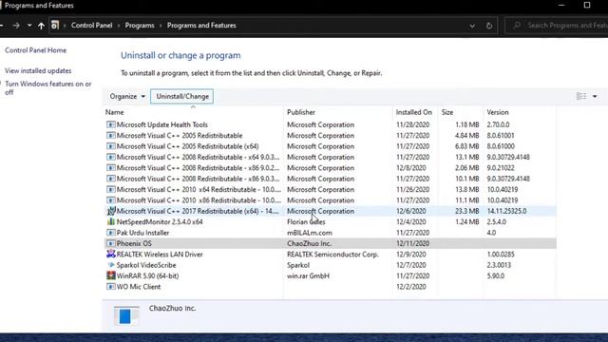Open the recent locations dropdown arrow

pyautogui.click(x=29, y=26)
